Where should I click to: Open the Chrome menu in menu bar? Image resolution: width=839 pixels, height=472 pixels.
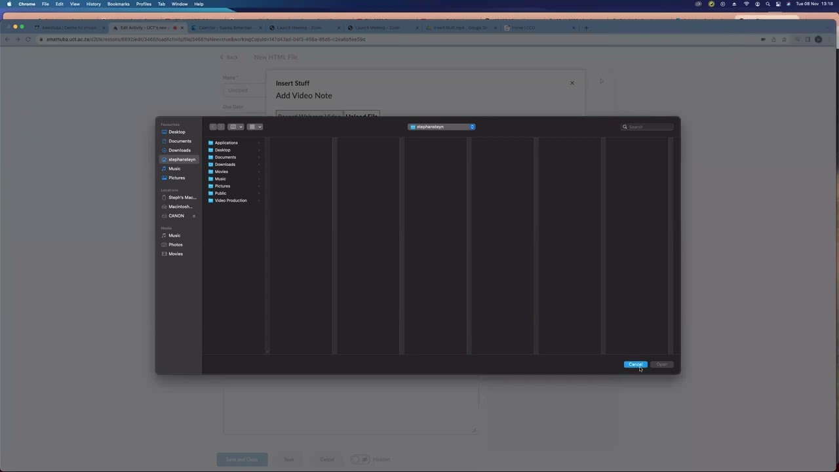(x=27, y=4)
